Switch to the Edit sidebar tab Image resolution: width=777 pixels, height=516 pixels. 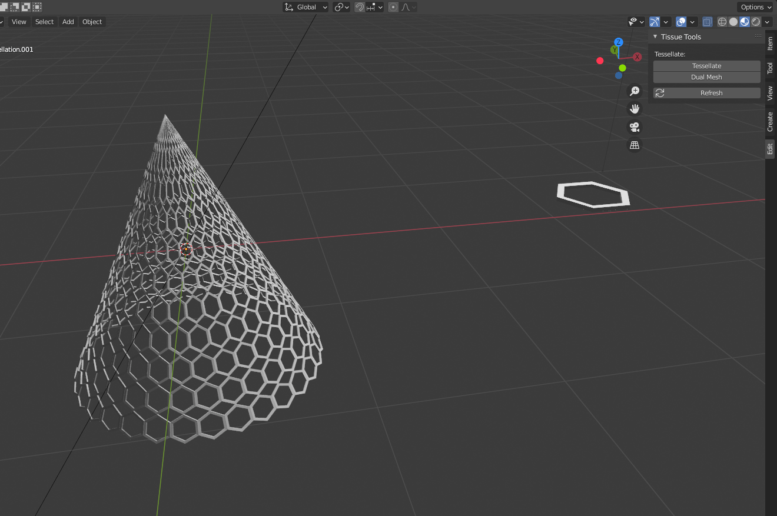[770, 149]
